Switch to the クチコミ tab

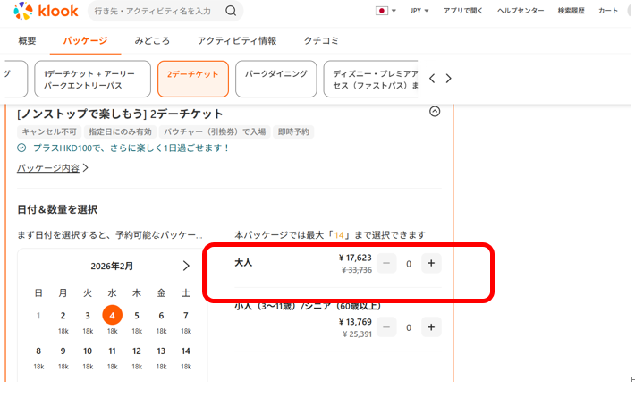click(x=321, y=41)
